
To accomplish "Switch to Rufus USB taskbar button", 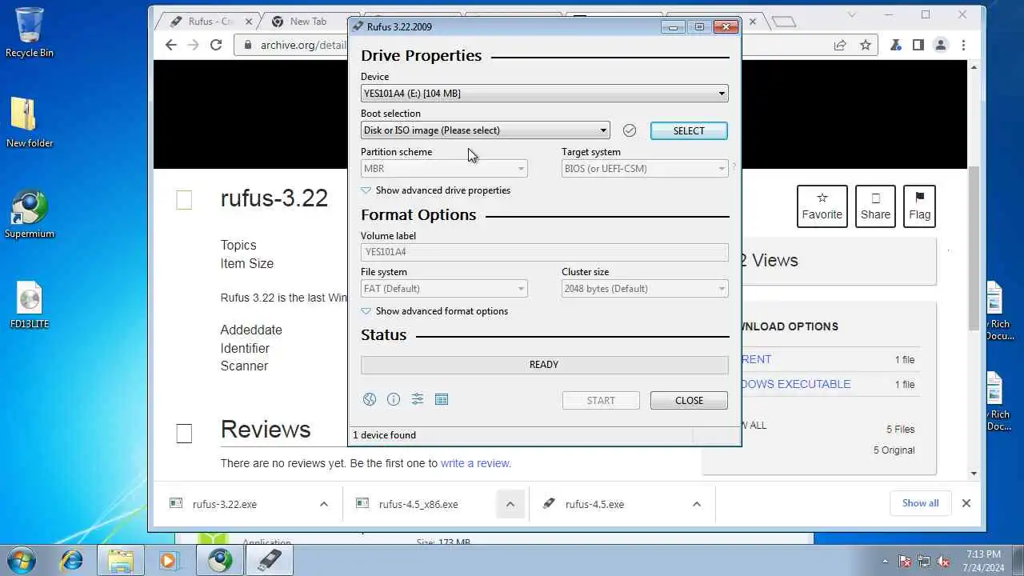I will 270,560.
